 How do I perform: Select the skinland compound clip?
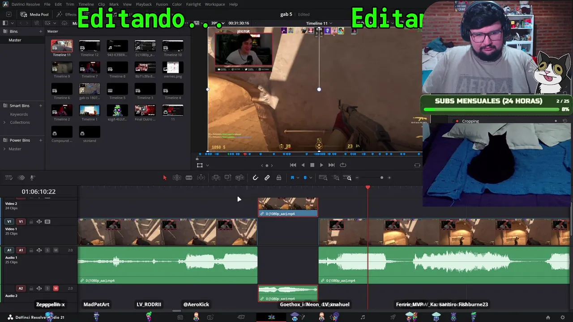pos(90,132)
